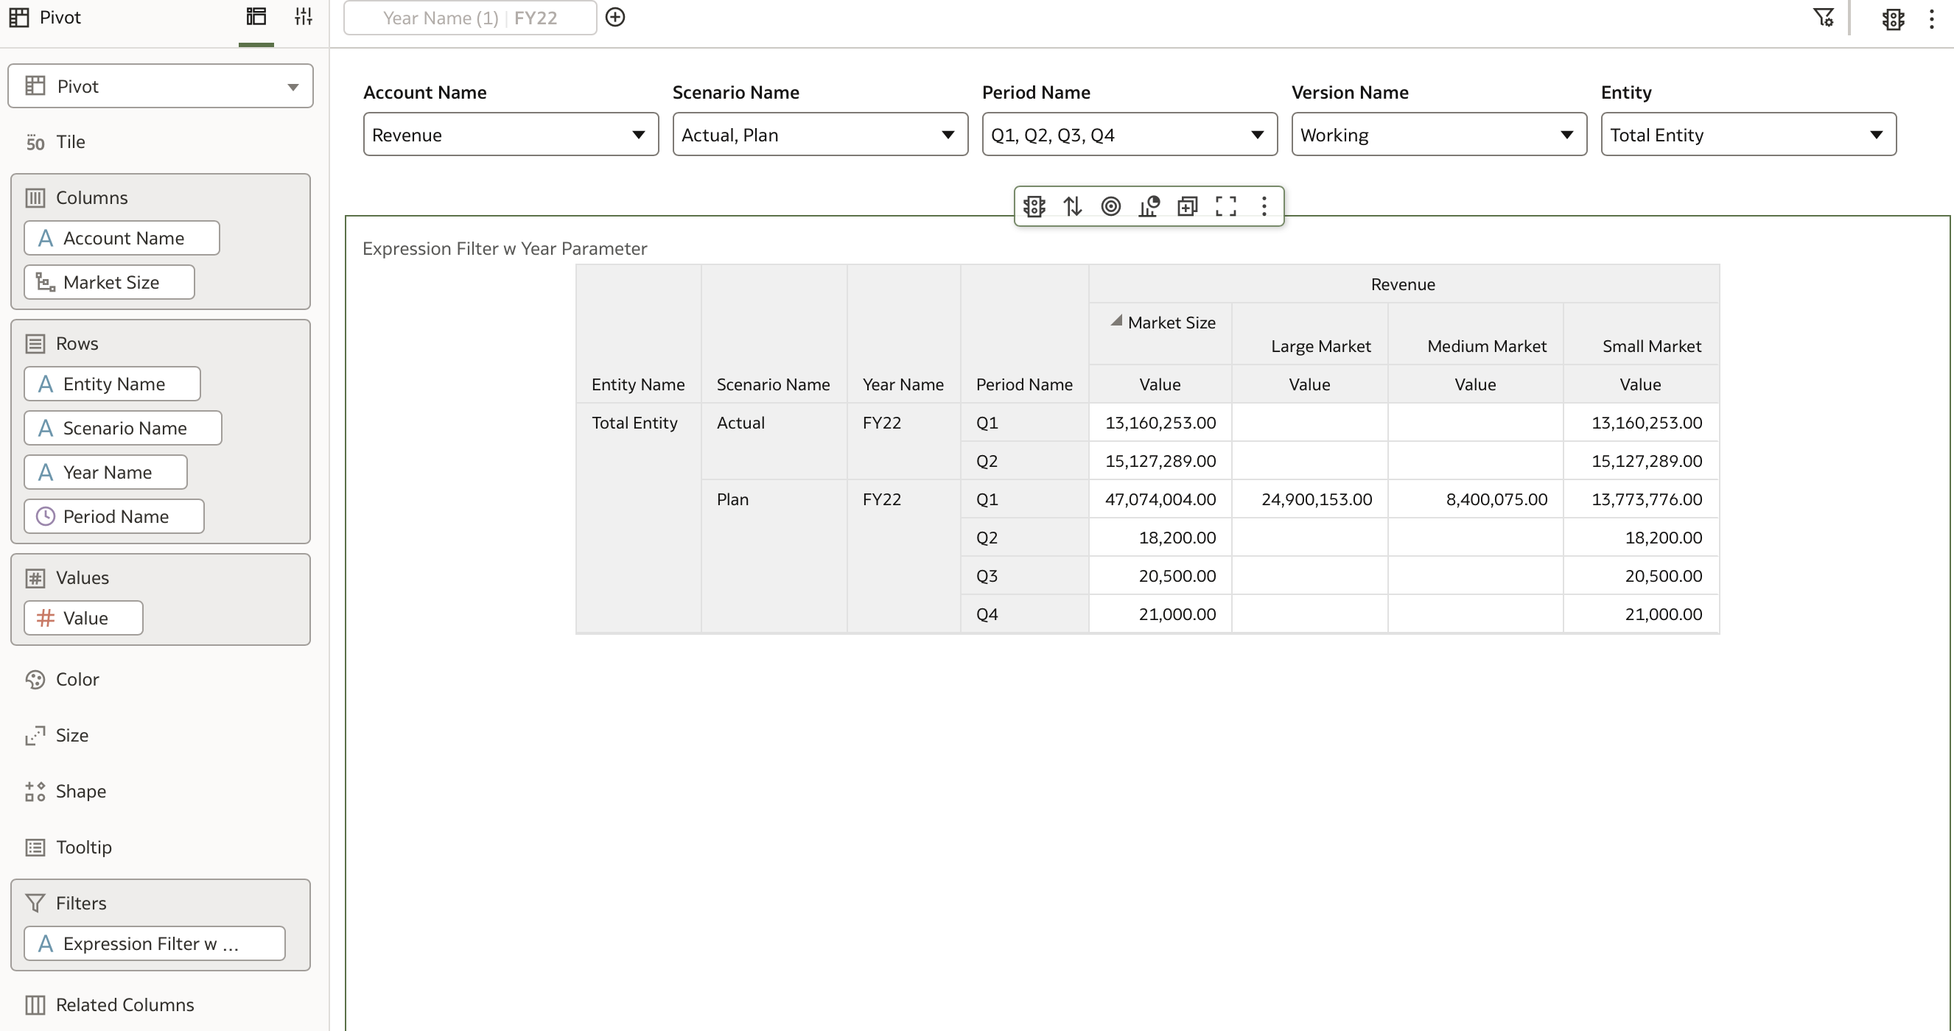Viewport: 1954px width, 1031px height.
Task: Collapse Market Size hierarchy triangle
Action: coord(1116,320)
